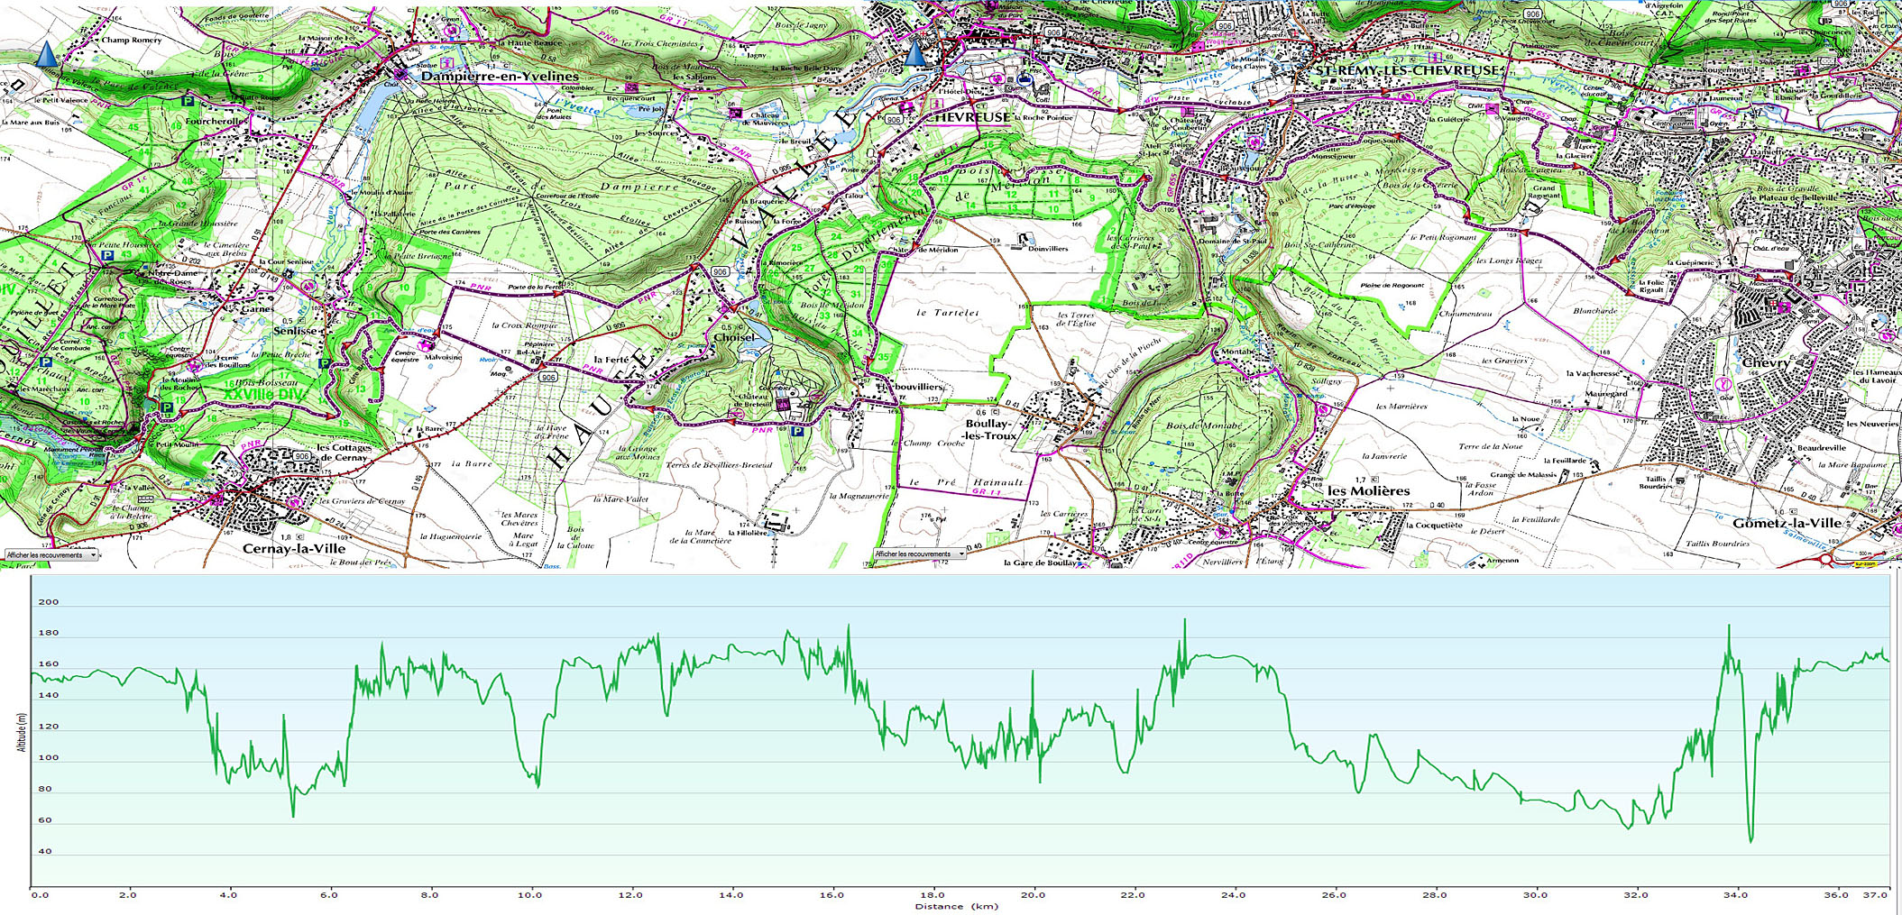Click Château de Mauvières monument icon

coord(737,114)
